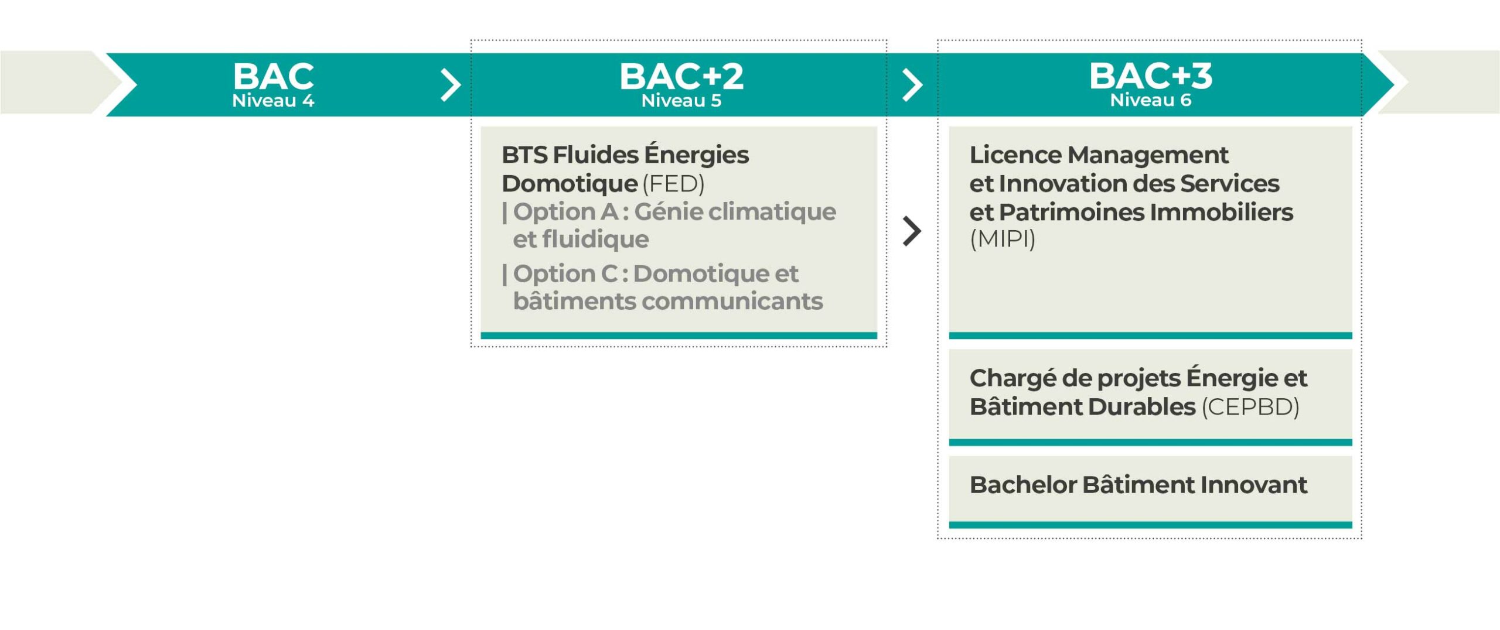Click teal underline beneath Bachelor Bâtiment Innovant
Viewport: 1500px width, 630px height.
click(1150, 525)
